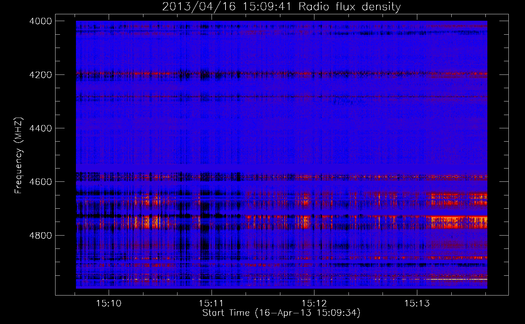Click the 15:12 time tick label

pos(314,303)
